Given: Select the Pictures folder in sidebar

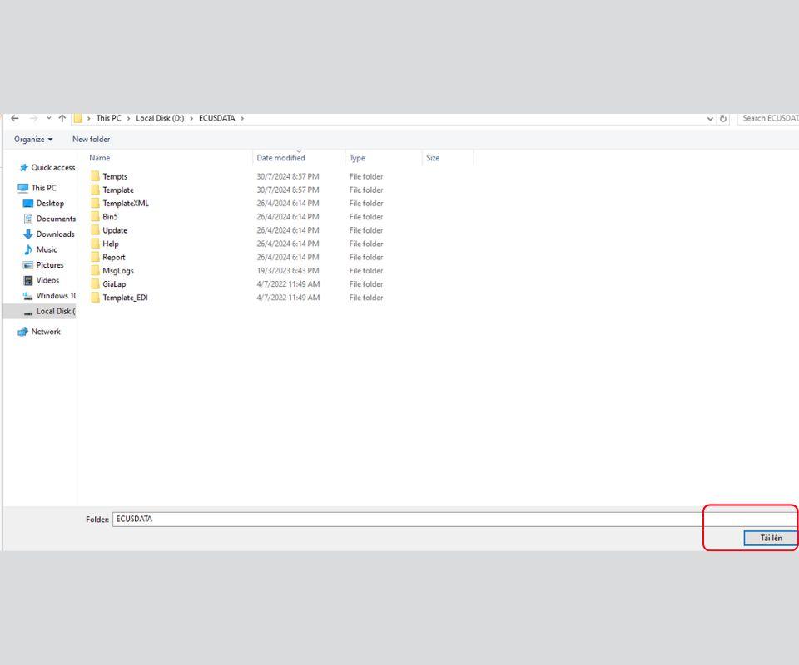Looking at the screenshot, I should 50,265.
